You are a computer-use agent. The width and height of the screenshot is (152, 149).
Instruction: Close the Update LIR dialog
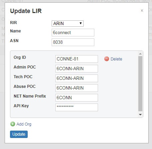coord(142,11)
